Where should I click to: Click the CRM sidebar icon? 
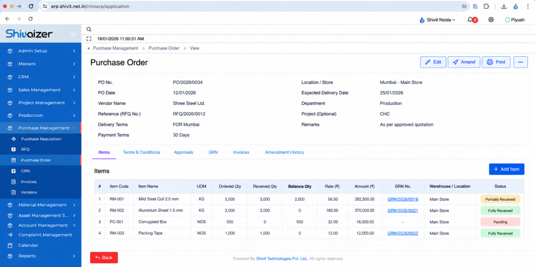click(10, 77)
